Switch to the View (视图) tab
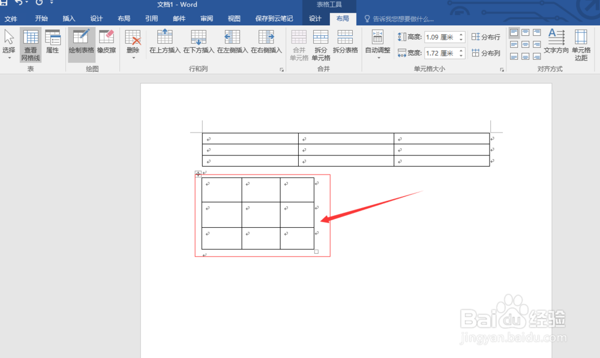The image size is (600, 358). point(234,19)
